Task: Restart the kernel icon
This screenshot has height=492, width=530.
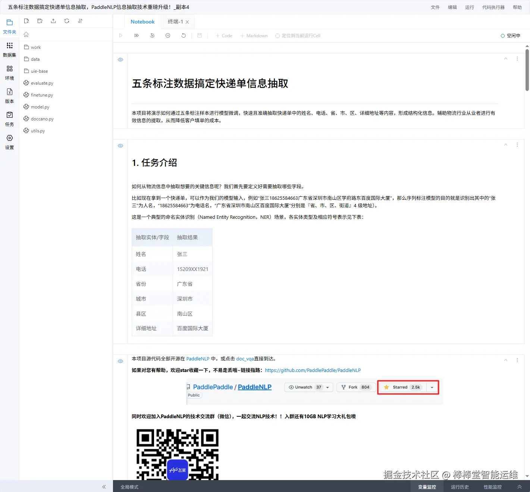Action: (184, 35)
